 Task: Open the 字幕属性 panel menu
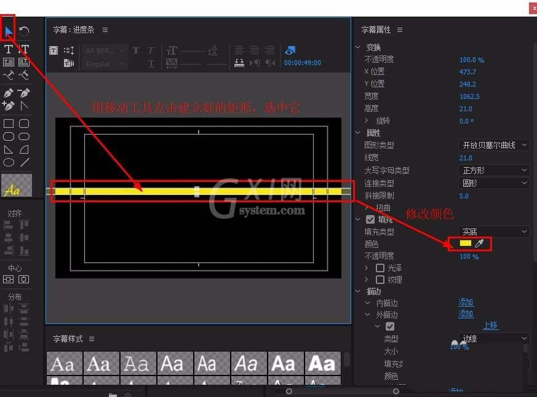pos(400,30)
